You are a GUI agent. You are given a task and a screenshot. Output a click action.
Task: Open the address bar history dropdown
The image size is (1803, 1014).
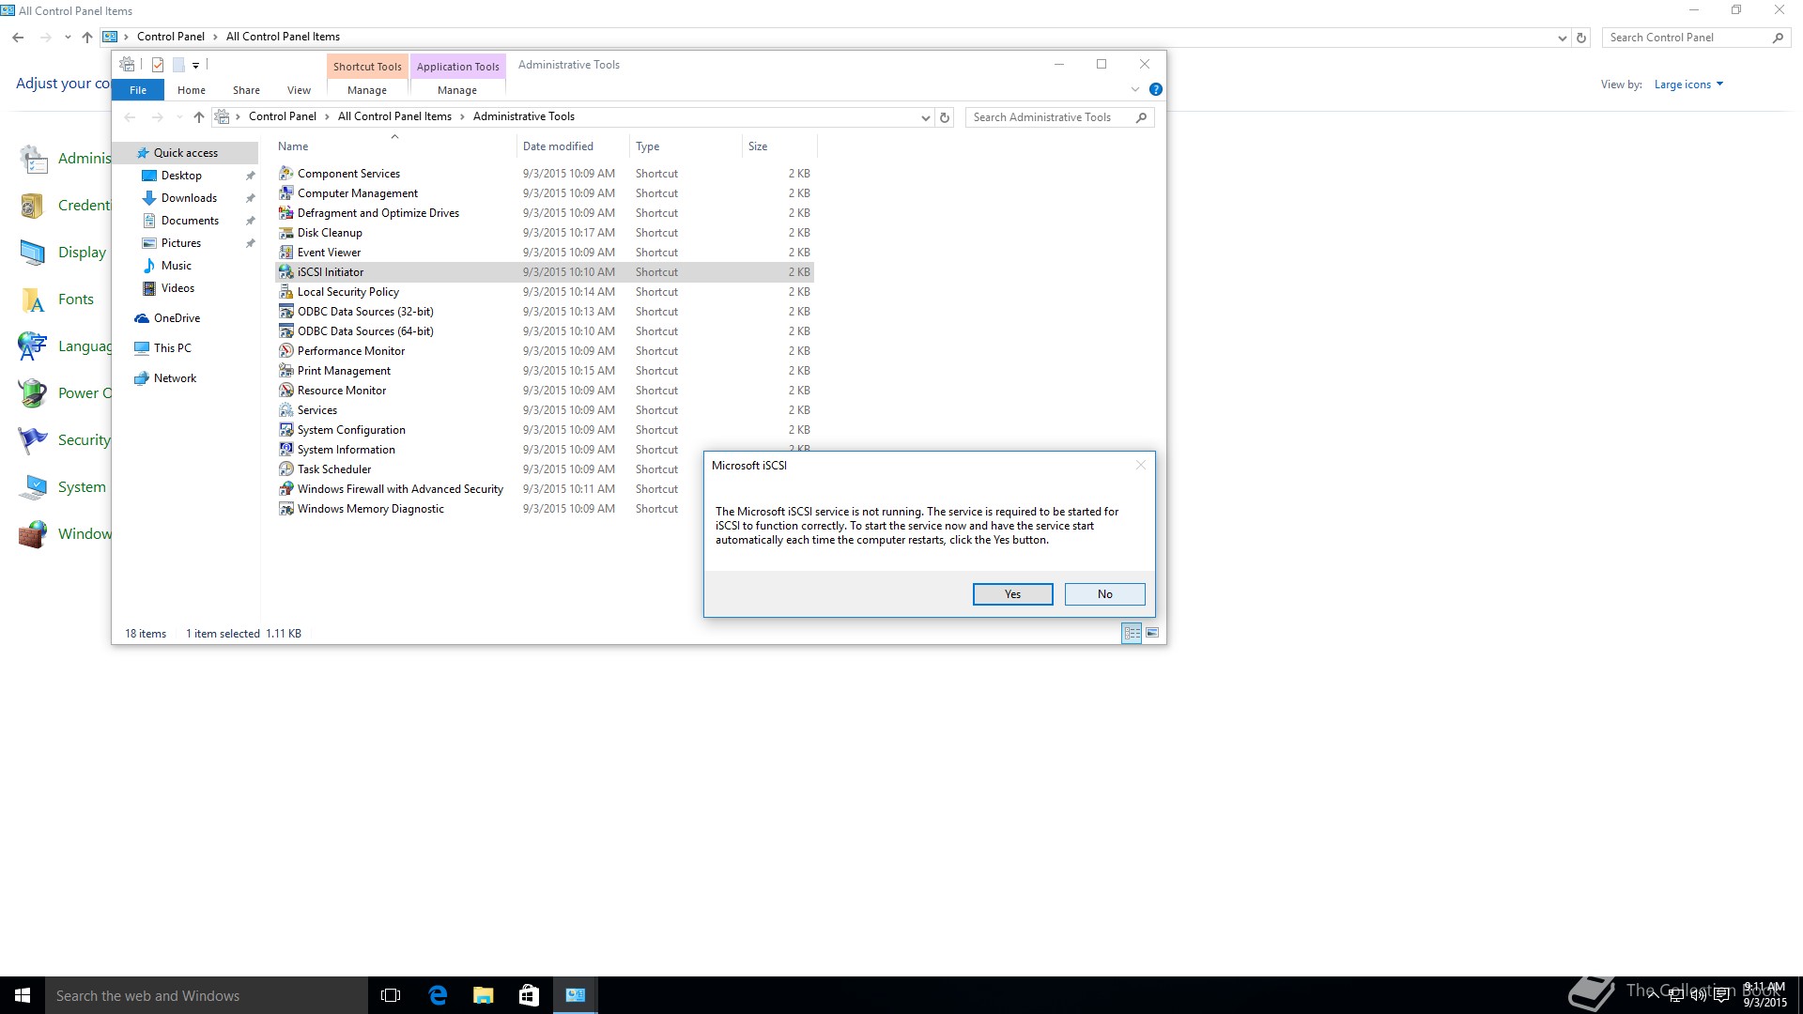click(925, 117)
